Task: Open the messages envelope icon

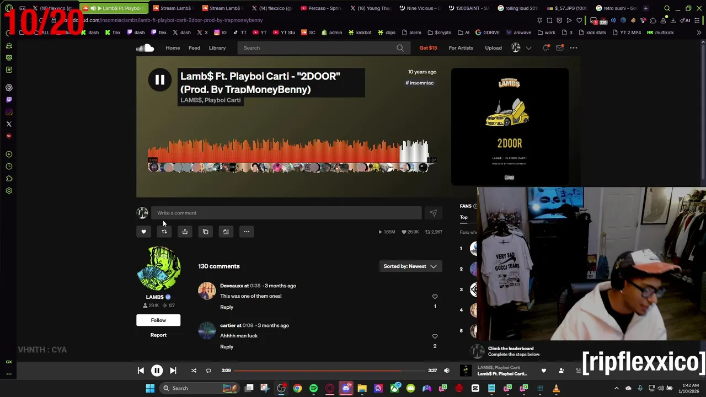Action: pyautogui.click(x=559, y=48)
